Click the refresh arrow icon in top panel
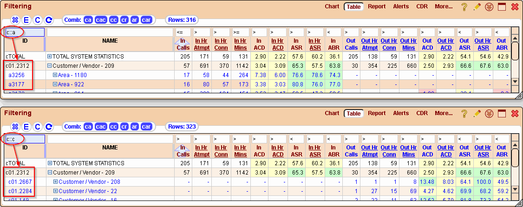Viewport: 523px width, 207px height. click(49, 20)
